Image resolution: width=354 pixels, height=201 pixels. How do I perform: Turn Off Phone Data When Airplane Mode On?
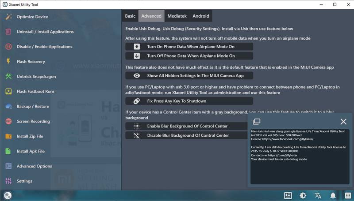tap(189, 56)
